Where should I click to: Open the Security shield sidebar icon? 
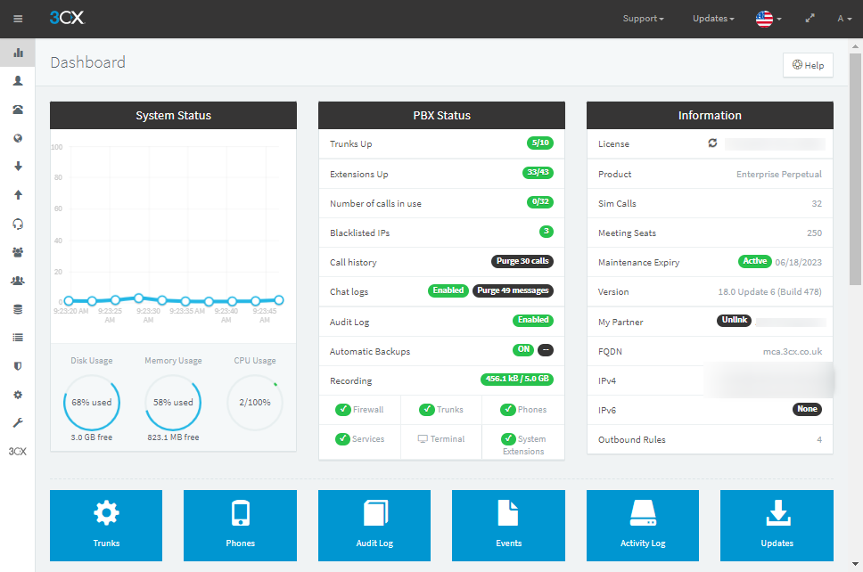point(18,366)
